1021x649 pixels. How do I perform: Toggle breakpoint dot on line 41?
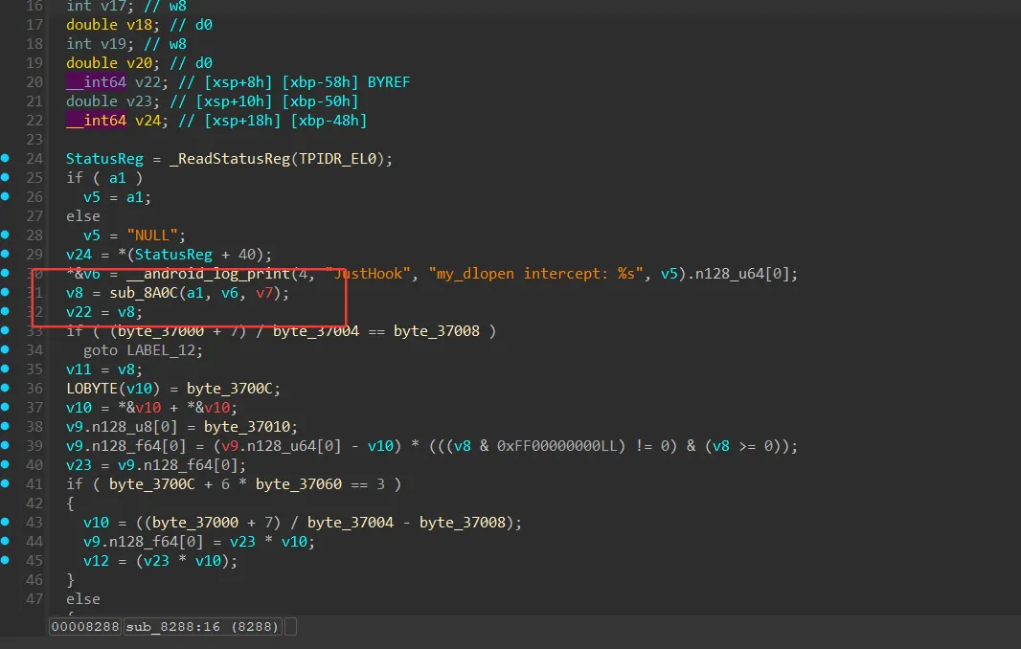[x=5, y=483]
